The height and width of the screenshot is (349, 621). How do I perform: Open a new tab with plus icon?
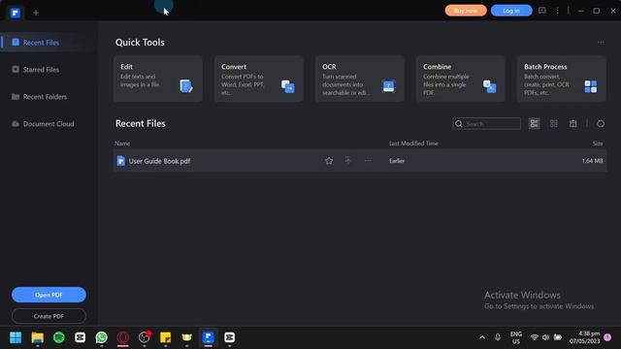pos(36,13)
